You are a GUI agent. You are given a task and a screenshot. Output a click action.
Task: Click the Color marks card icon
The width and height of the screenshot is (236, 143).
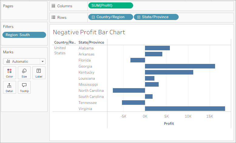(9, 71)
